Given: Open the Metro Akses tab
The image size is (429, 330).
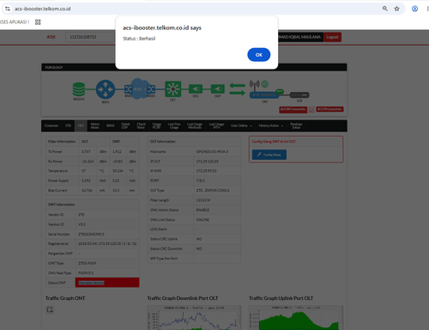Looking at the screenshot, I should tap(95, 125).
